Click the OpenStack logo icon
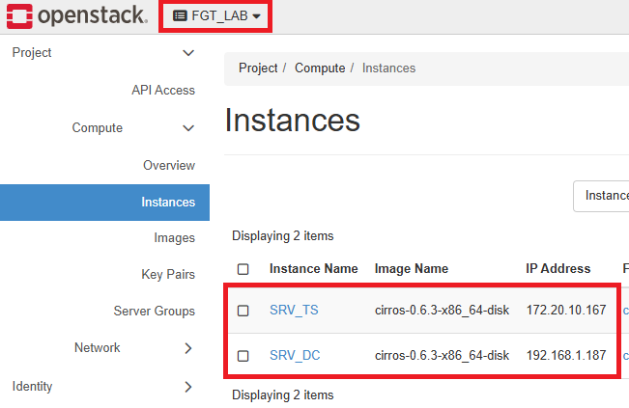The width and height of the screenshot is (629, 408). click(x=19, y=16)
